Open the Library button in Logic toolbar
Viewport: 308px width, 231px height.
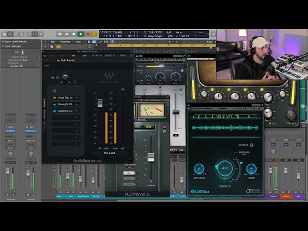click(x=4, y=34)
